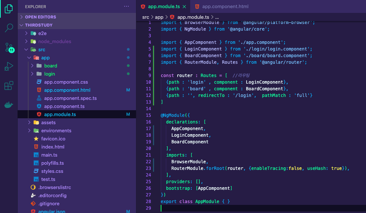This screenshot has width=366, height=213.
Task: Switch to the app.module.ts editor tab
Action: tap(163, 7)
